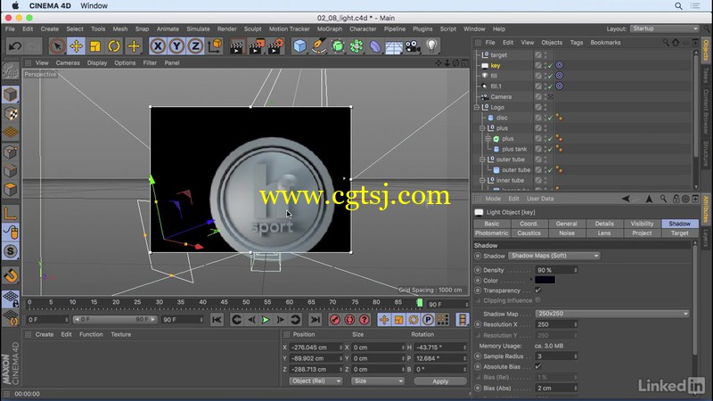Click the timeline current frame marker
The width and height of the screenshot is (713, 401).
420,303
